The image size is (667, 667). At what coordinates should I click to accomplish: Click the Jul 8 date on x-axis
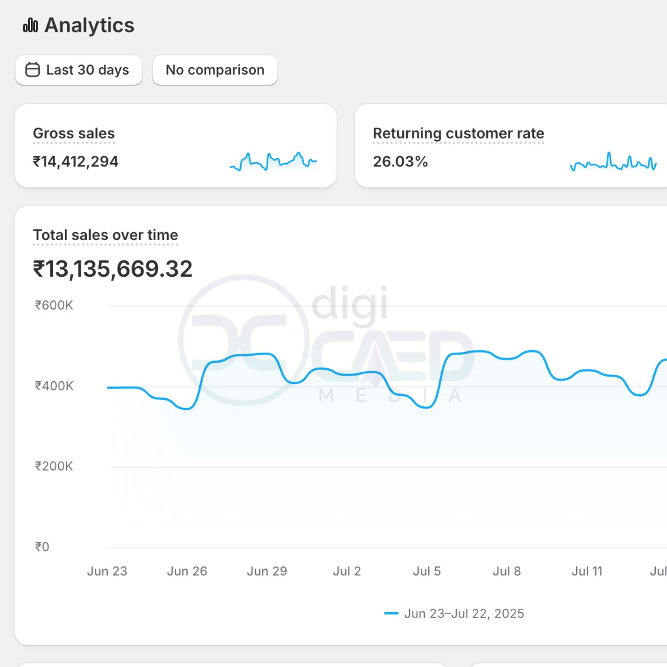[x=507, y=571]
